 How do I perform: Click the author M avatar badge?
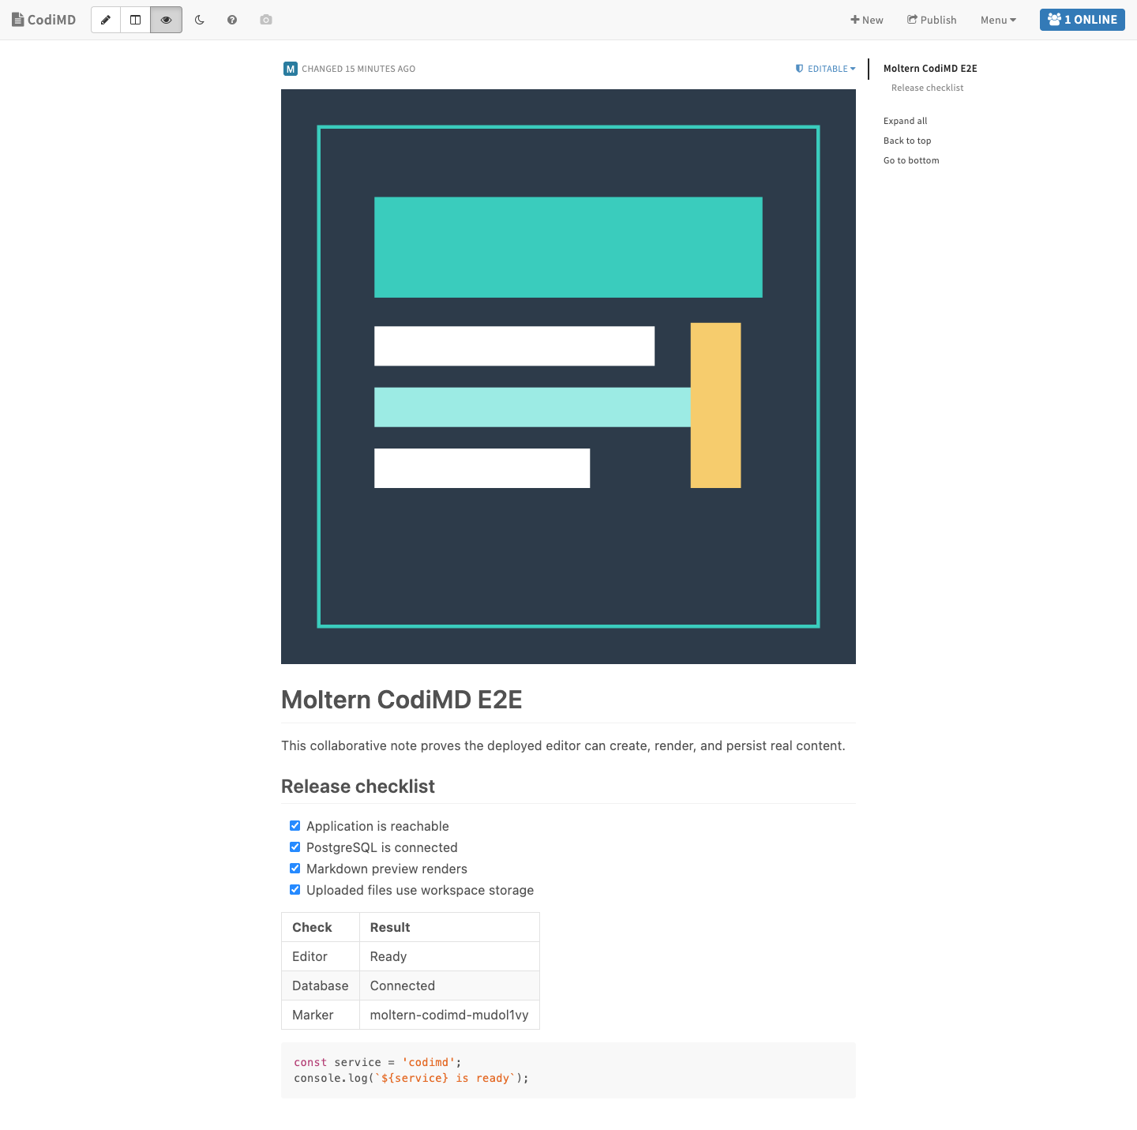pyautogui.click(x=290, y=69)
